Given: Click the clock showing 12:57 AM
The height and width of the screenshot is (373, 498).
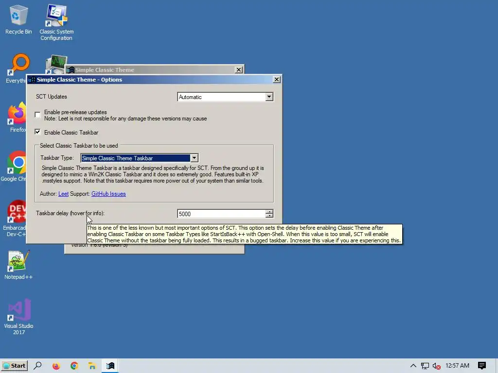Looking at the screenshot, I should pos(457,366).
